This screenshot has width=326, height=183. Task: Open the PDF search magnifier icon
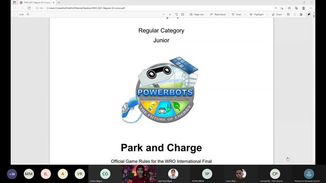28,14
